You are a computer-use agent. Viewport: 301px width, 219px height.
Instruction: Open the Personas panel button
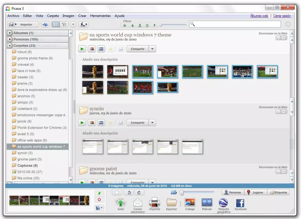[x=233, y=192]
